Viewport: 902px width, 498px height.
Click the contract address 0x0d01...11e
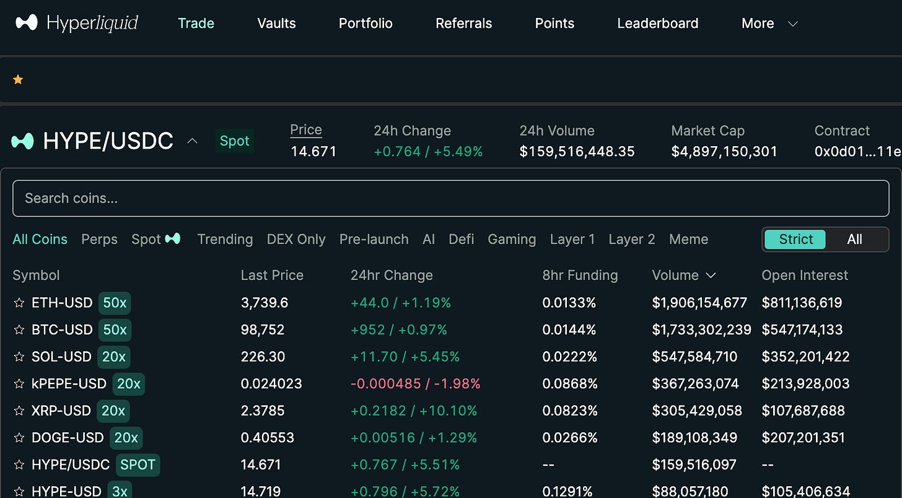[857, 152]
